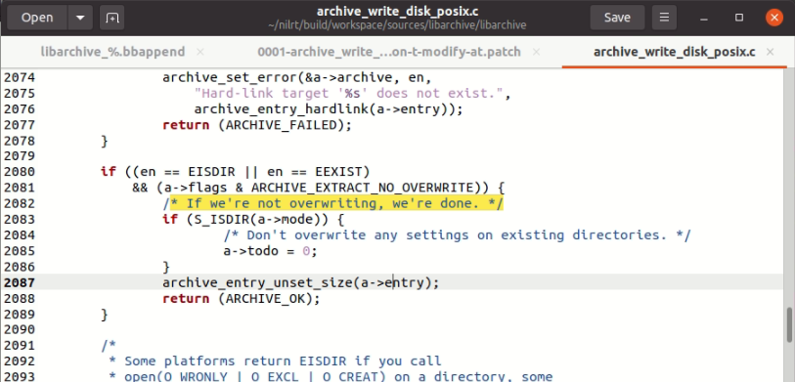
Task: Click ARCHIVE_EXTRACT_NO_OVERWRITE flag text
Action: 362,188
